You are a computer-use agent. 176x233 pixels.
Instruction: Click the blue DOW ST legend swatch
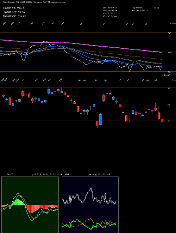click(4, 8)
